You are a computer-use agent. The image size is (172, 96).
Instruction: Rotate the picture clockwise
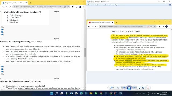pos(143,88)
